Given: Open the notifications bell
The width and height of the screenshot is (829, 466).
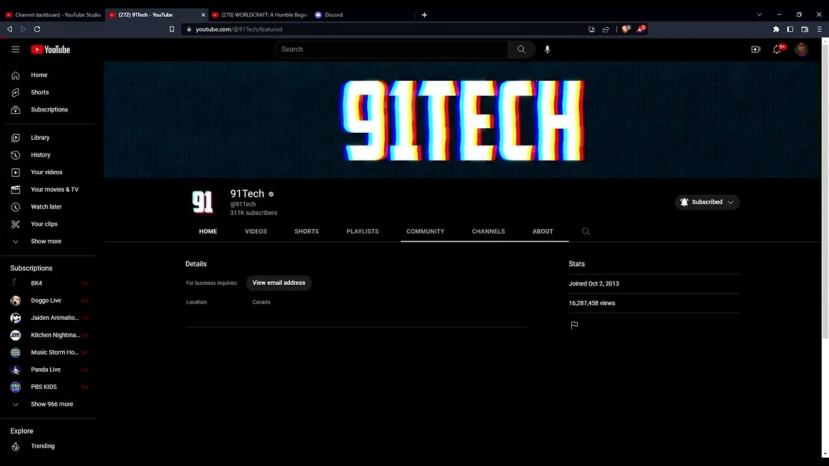Looking at the screenshot, I should point(777,49).
